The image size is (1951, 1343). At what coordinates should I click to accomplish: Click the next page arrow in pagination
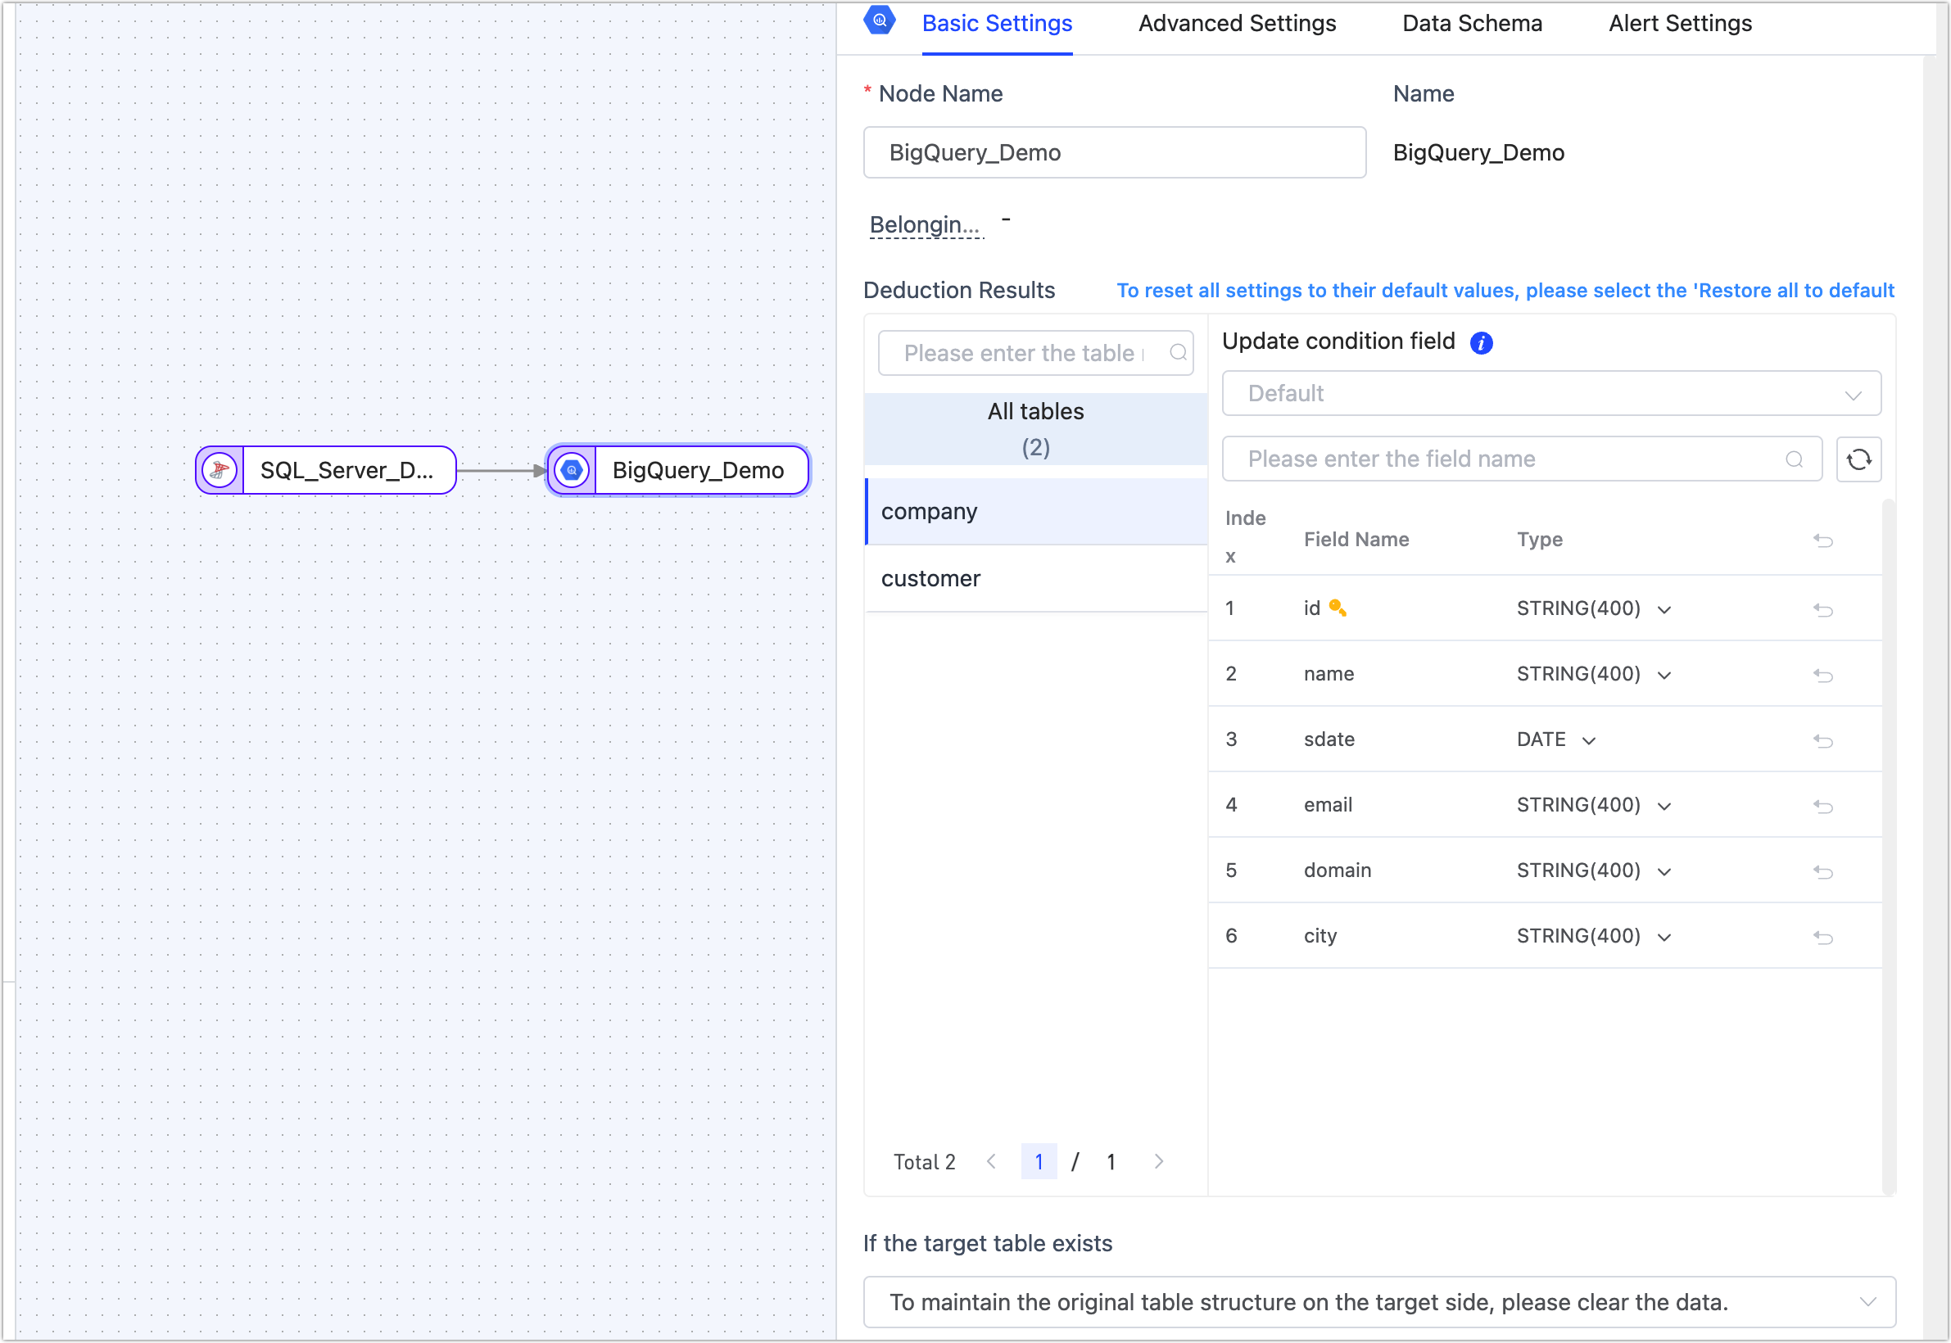tap(1158, 1162)
